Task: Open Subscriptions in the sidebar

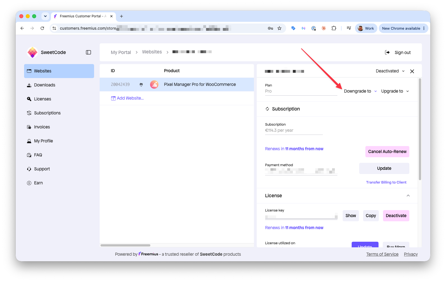Action: [x=59, y=113]
